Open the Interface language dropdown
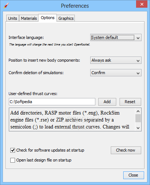This screenshot has height=185, width=150. pos(116,37)
